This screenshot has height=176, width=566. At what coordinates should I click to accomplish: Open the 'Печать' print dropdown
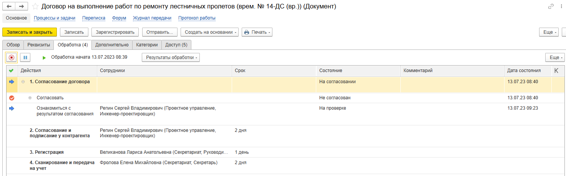click(257, 32)
